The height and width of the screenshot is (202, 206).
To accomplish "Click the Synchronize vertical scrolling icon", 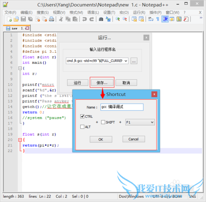I will click(x=134, y=19).
